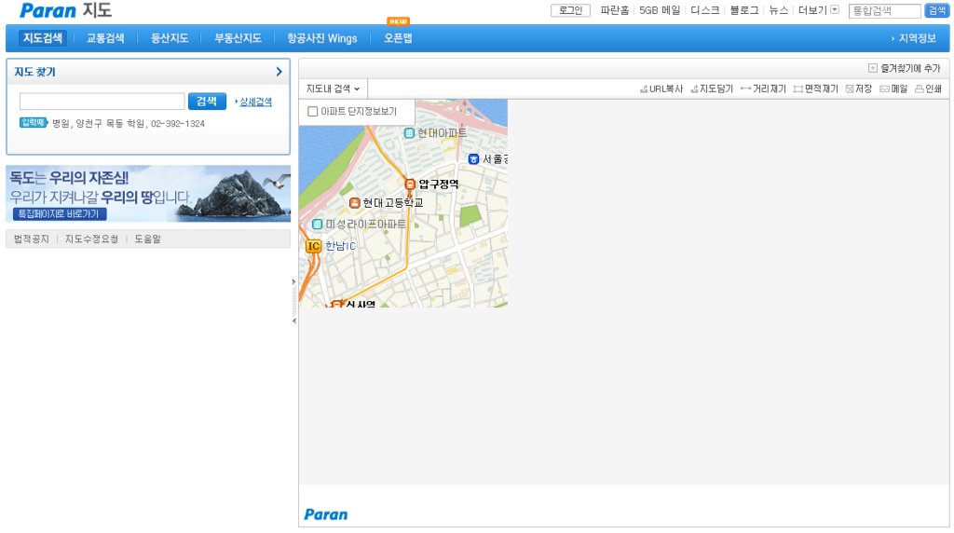
Task: Click the 로그인 button
Action: [571, 10]
